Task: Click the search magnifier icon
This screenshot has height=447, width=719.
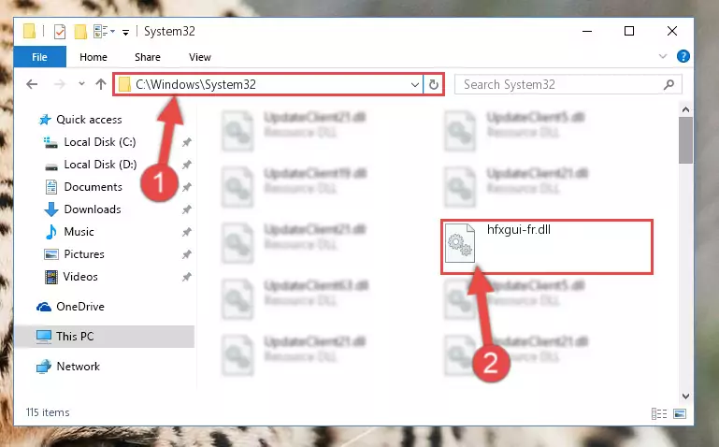Action: pyautogui.click(x=669, y=84)
